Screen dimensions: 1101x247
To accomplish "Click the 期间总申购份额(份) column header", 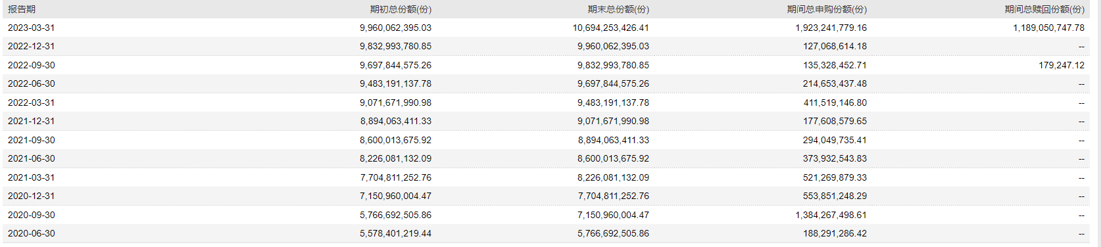I will (x=827, y=9).
